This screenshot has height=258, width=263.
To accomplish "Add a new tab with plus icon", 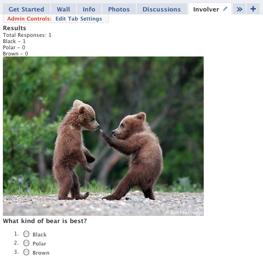I will (253, 9).
